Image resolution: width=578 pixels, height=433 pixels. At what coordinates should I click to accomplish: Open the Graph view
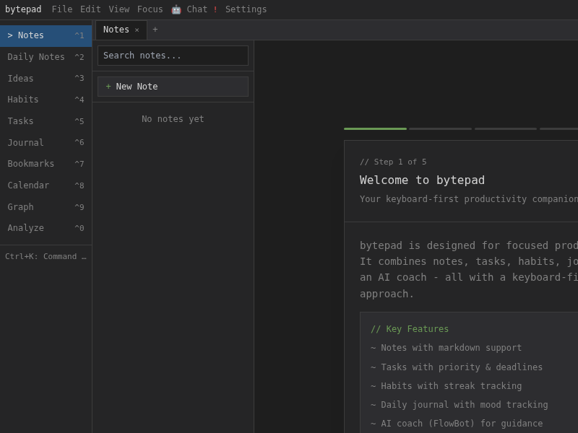point(46,207)
